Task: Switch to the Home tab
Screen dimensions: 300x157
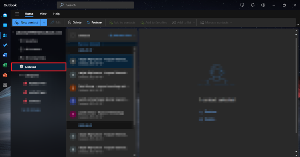Action: tap(29, 14)
